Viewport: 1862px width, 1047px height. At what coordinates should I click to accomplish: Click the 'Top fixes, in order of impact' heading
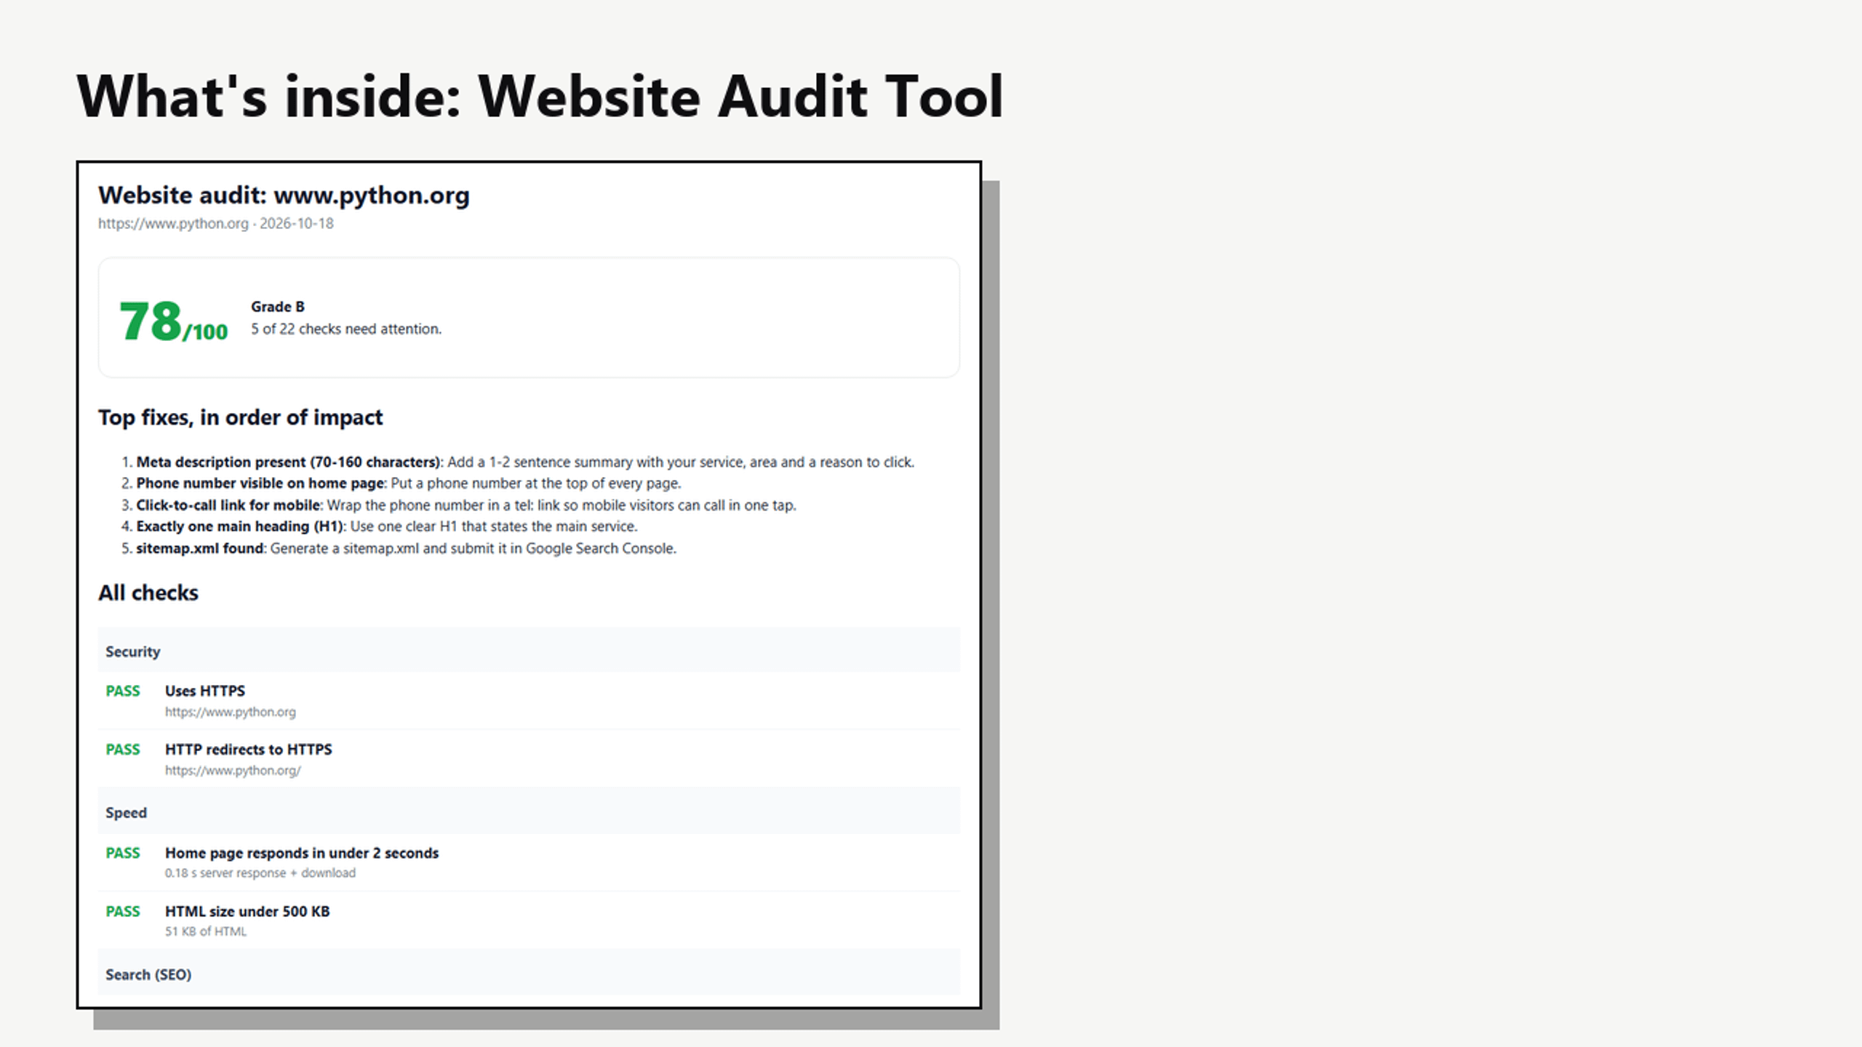pos(240,417)
